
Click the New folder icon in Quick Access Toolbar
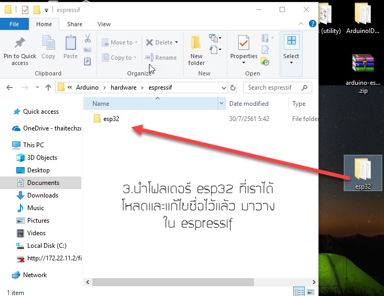pyautogui.click(x=37, y=10)
